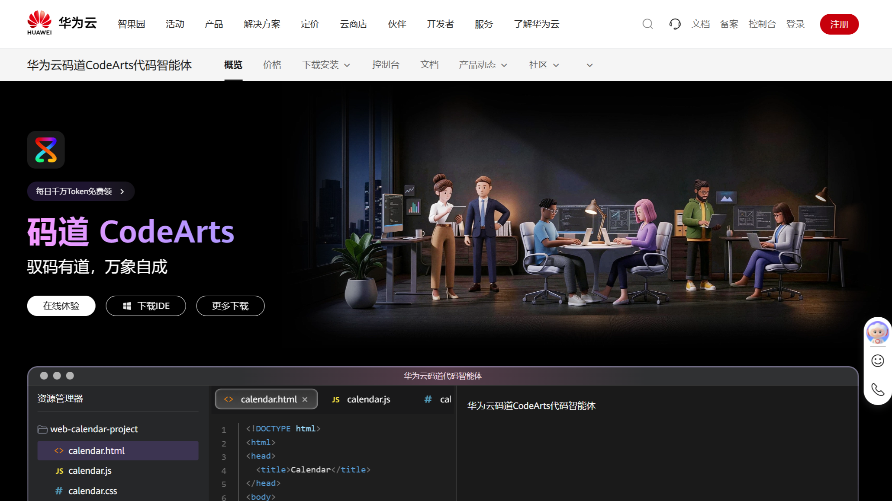Click the CodeArts colorful app icon

(46, 150)
